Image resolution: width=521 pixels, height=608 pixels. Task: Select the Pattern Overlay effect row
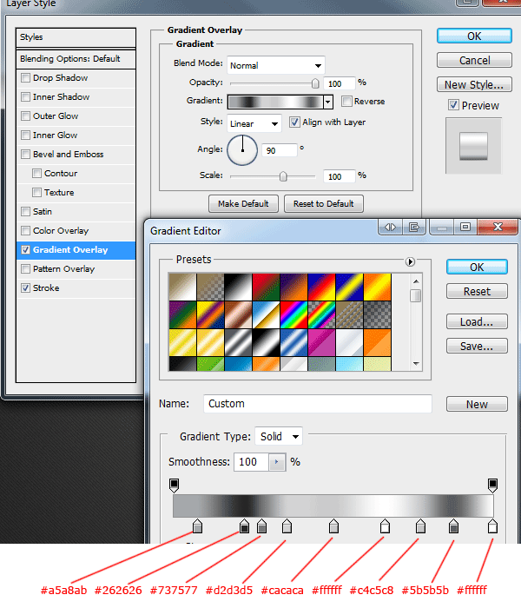pos(76,269)
